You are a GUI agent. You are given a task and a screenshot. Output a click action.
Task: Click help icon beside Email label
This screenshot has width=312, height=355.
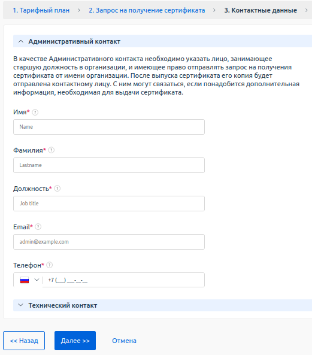pos(38,227)
